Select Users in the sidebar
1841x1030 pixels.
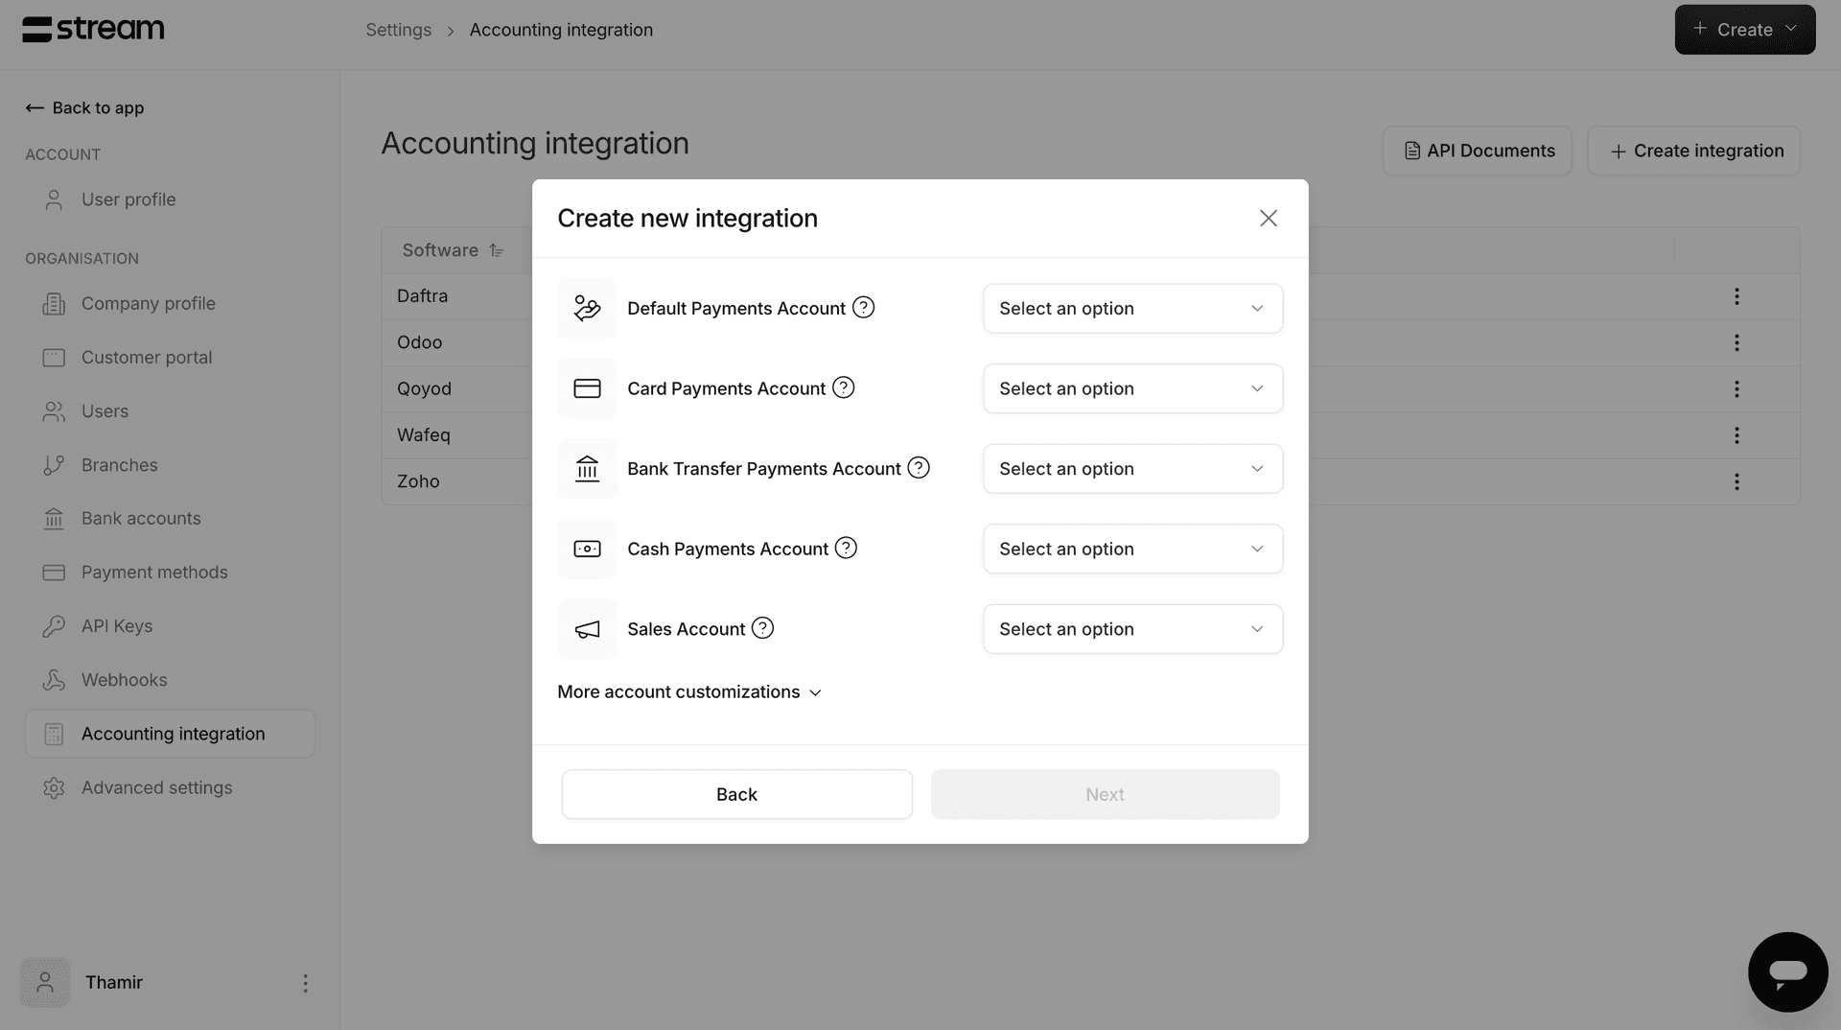170,410
